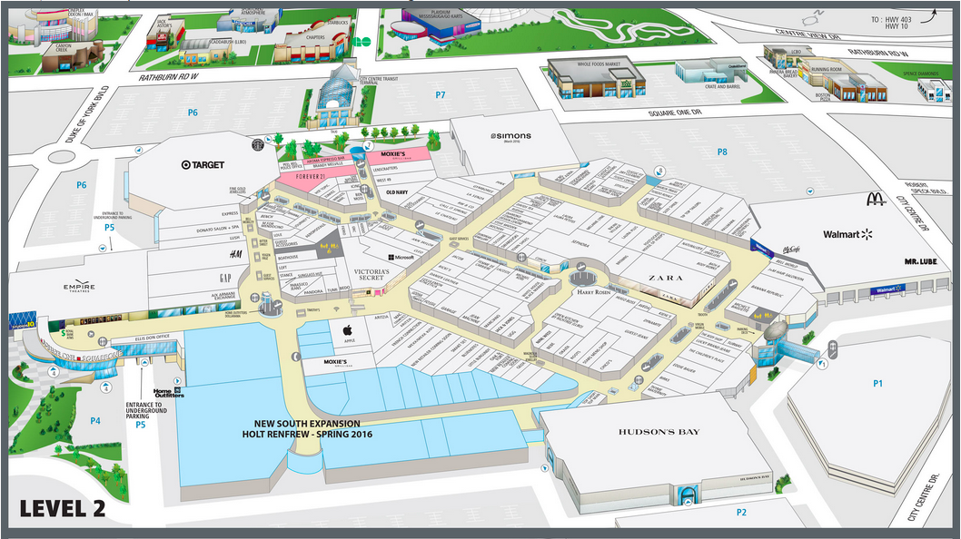Click the Rathburn Rd W label near Target
The height and width of the screenshot is (539, 961).
pos(168,78)
